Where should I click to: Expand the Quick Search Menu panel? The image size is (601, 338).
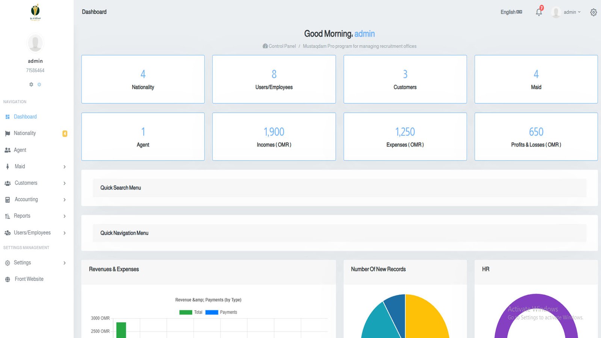click(x=121, y=188)
